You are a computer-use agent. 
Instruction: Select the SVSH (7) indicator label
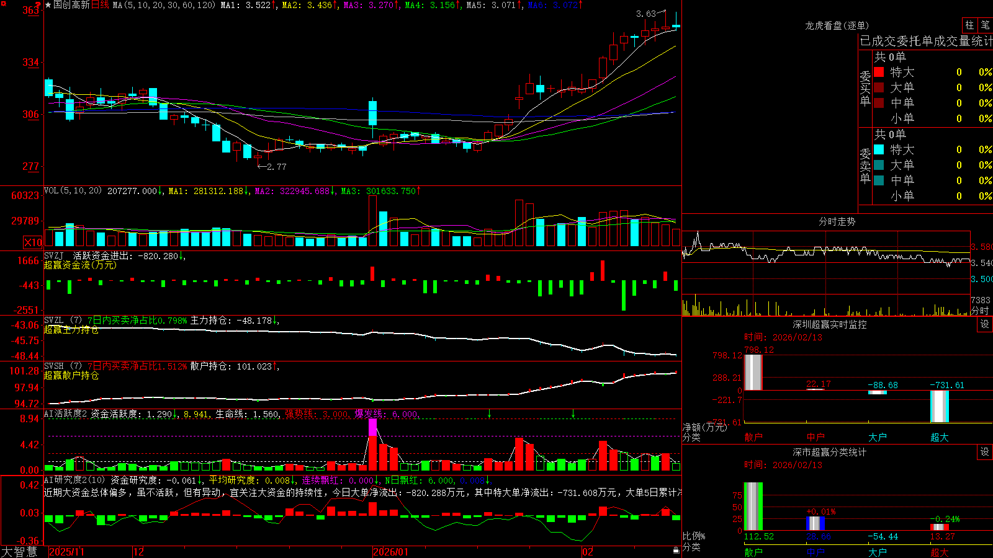tap(63, 366)
